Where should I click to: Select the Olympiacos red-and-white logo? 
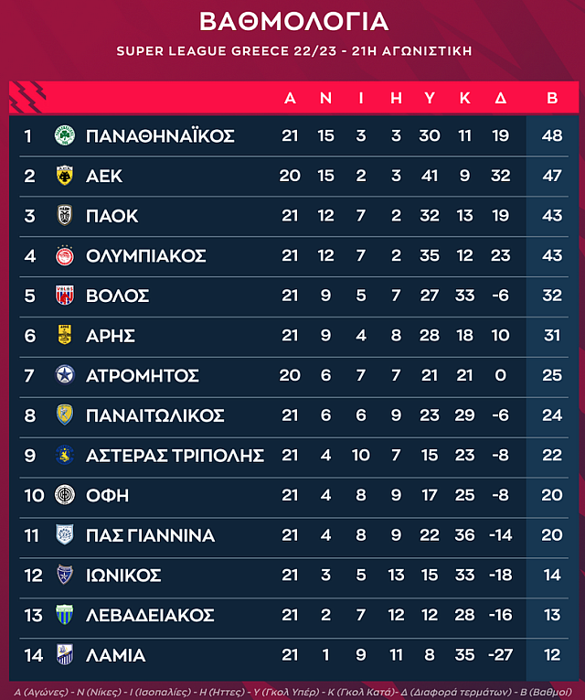65,255
